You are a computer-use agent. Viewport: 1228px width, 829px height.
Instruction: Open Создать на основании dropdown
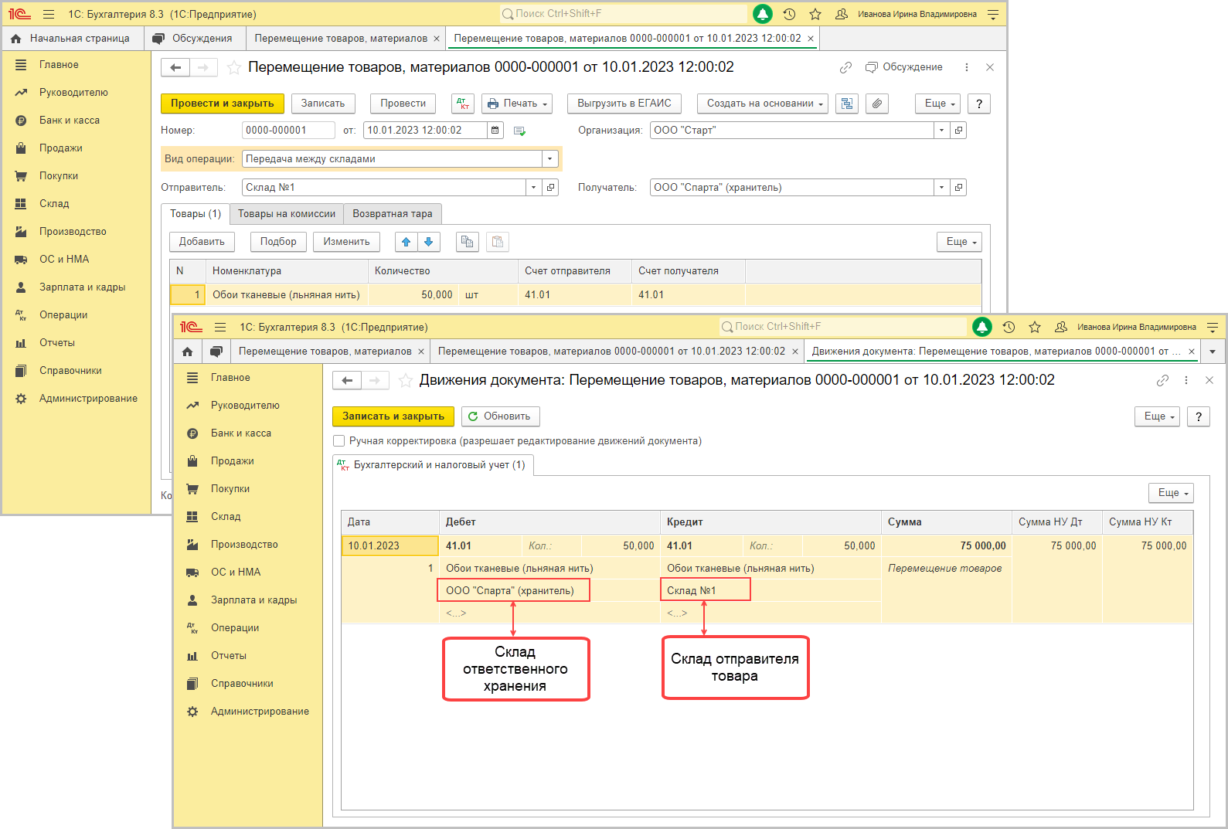[x=763, y=104]
